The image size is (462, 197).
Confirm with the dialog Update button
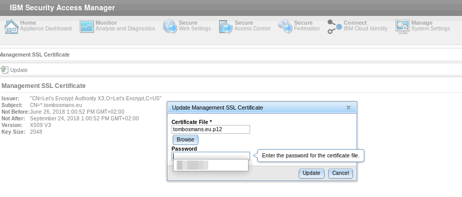(x=312, y=173)
